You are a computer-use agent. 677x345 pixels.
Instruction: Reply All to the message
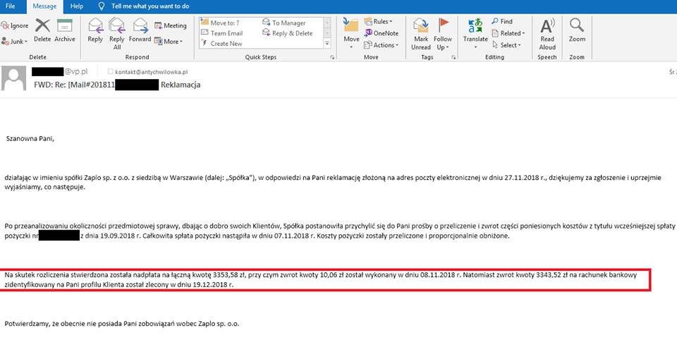pyautogui.click(x=116, y=34)
